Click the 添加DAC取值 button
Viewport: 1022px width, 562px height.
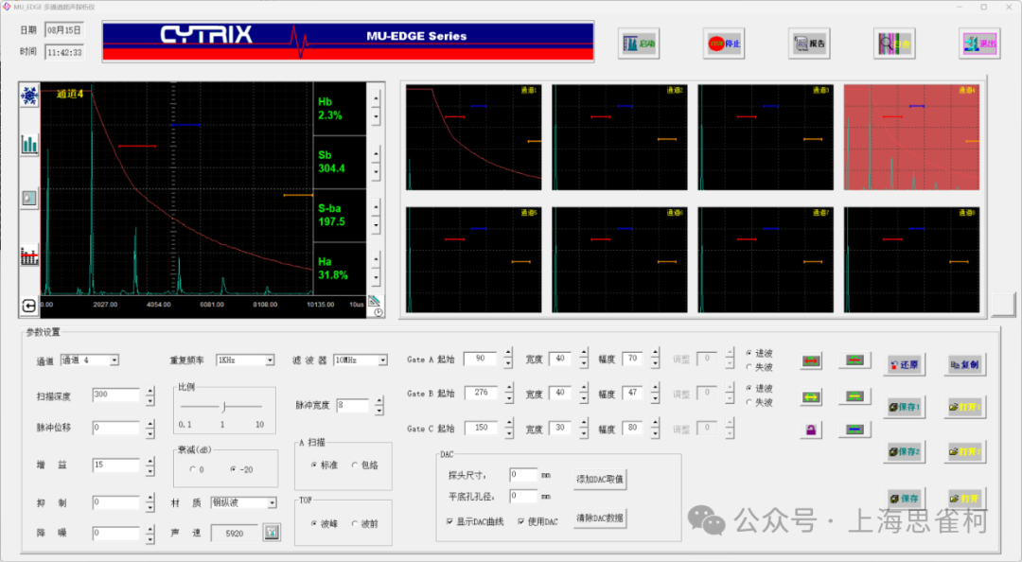click(x=600, y=479)
